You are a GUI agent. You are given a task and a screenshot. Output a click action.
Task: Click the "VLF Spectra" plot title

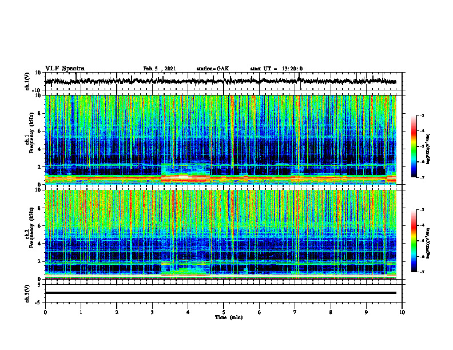tap(65, 69)
